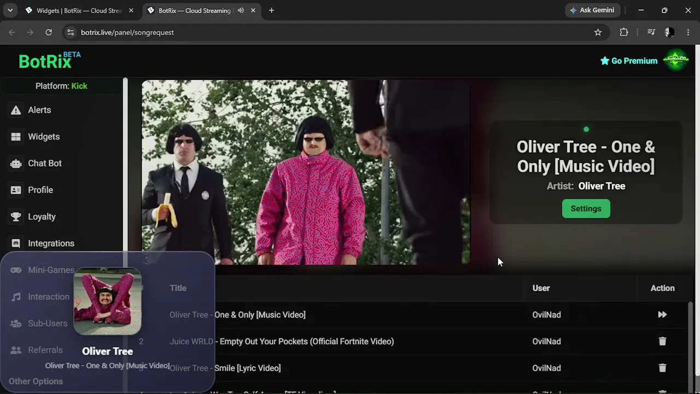Click the Loyalty trophy icon
Image resolution: width=700 pixels, height=394 pixels.
[16, 217]
